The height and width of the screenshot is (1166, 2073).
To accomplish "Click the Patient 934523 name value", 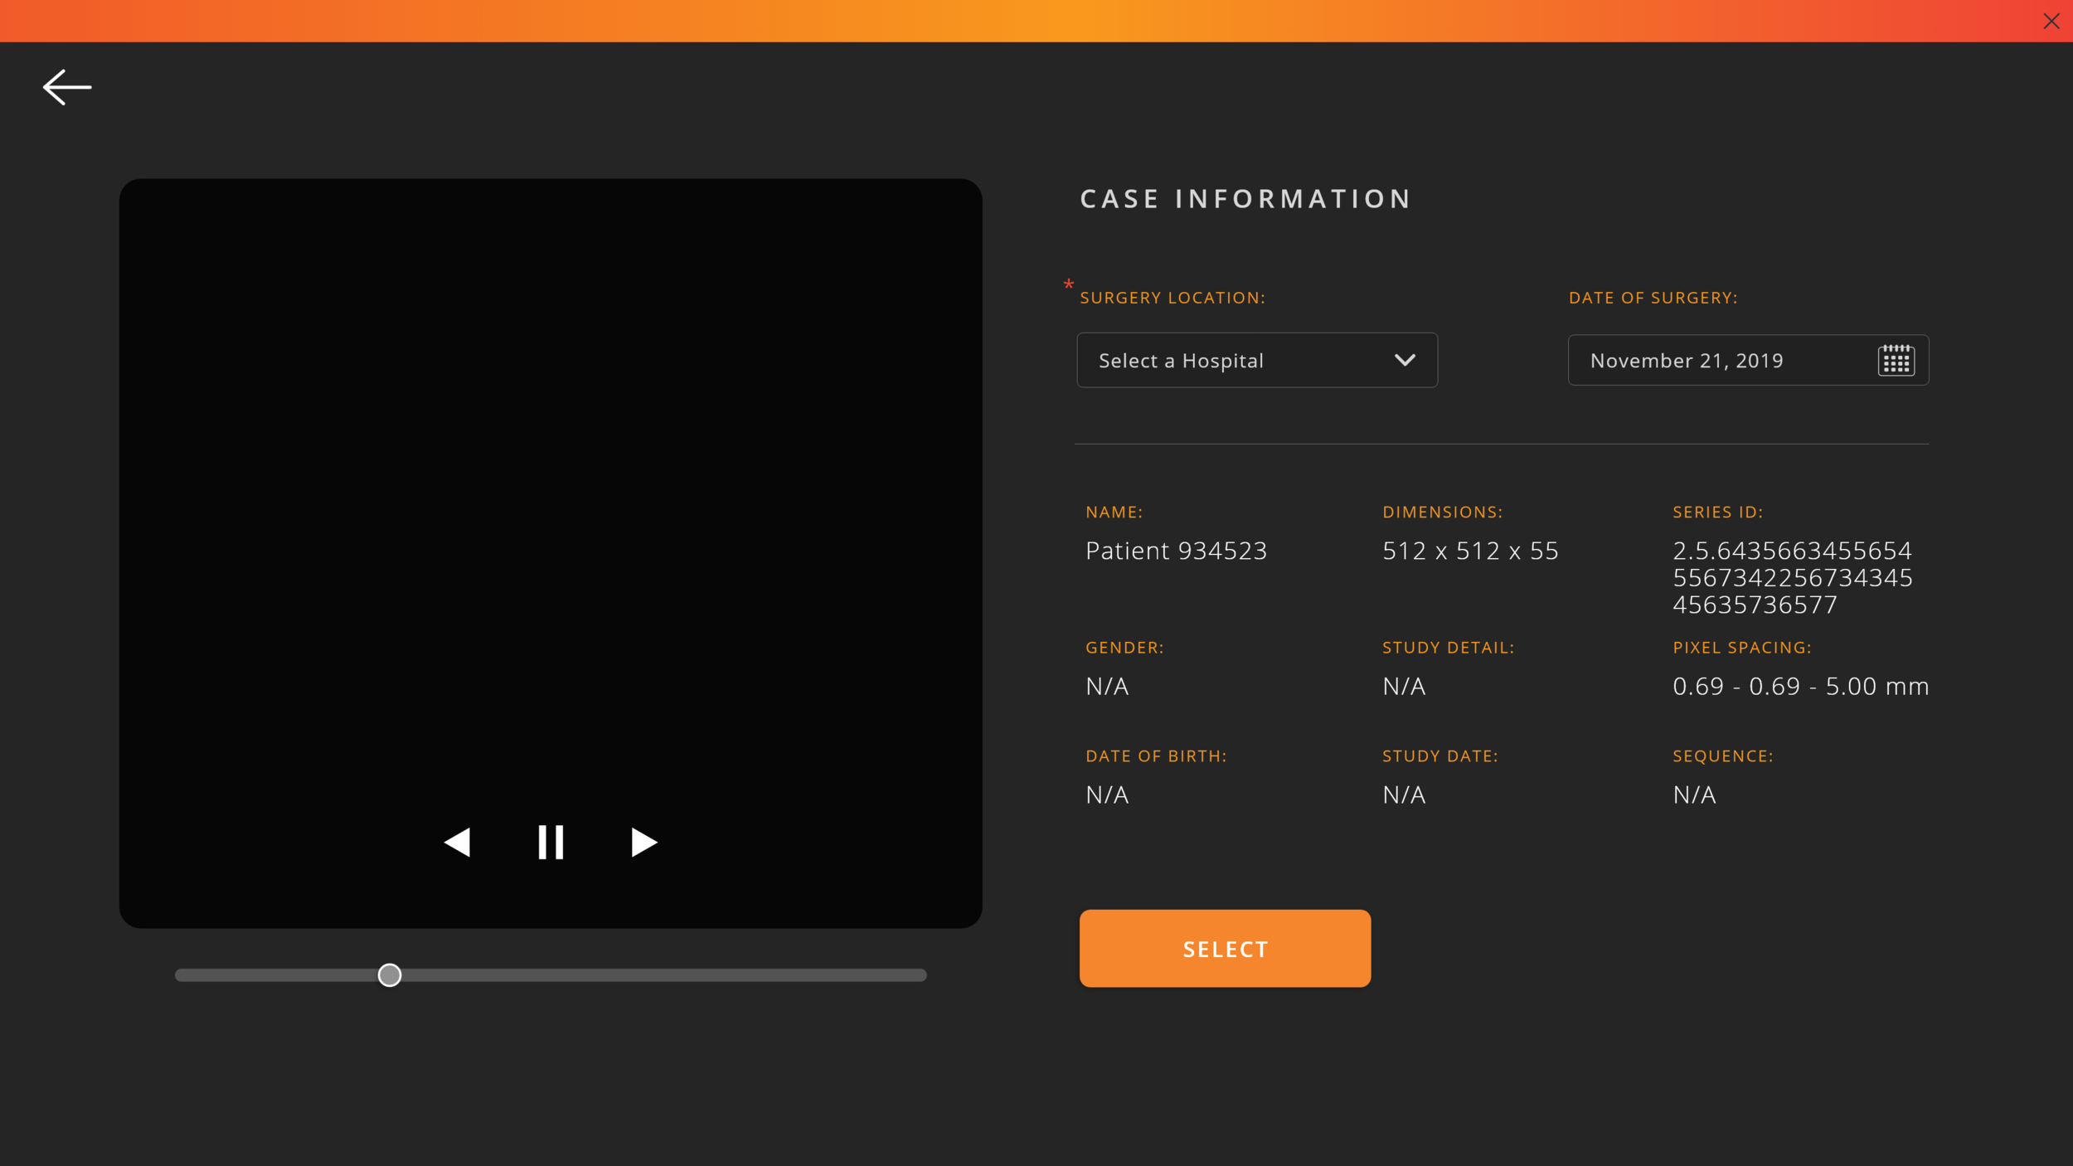I will pyautogui.click(x=1176, y=551).
